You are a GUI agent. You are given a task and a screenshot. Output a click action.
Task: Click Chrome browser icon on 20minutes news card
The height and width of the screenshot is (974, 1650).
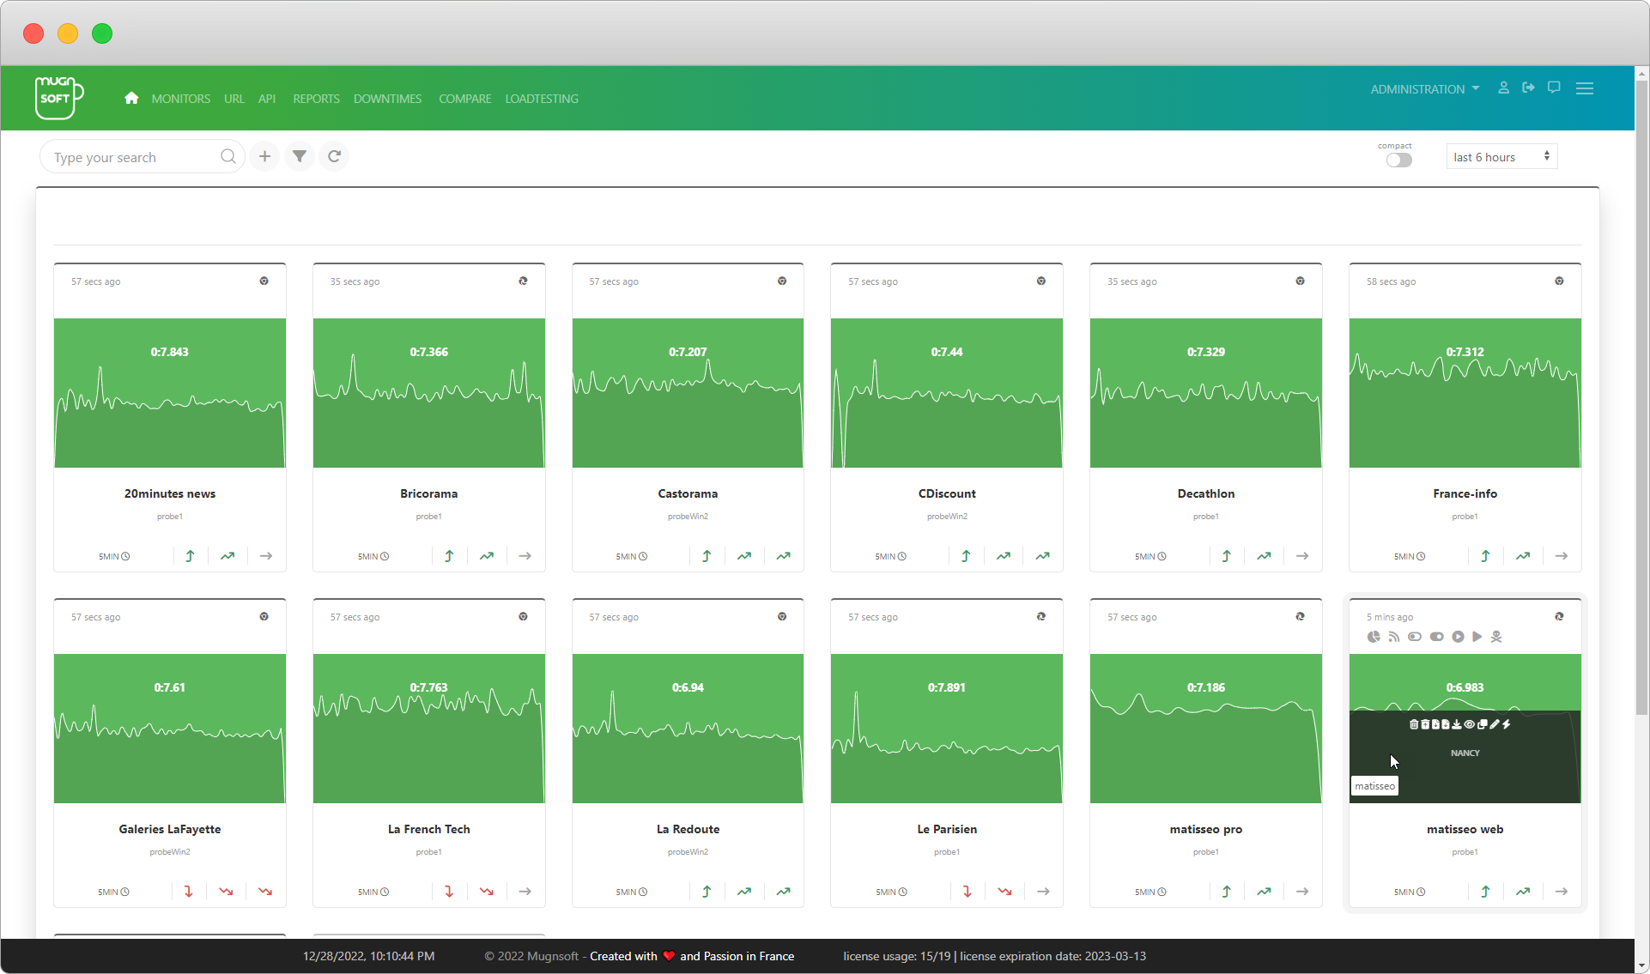click(x=264, y=281)
